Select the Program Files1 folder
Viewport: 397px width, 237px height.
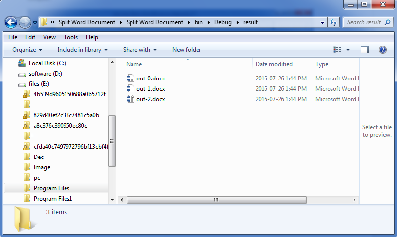click(53, 199)
